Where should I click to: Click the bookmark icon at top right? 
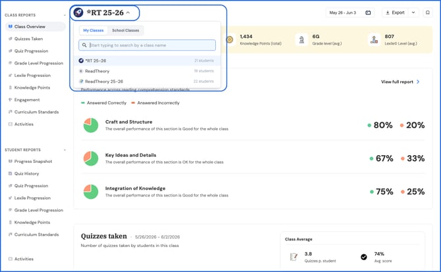427,12
